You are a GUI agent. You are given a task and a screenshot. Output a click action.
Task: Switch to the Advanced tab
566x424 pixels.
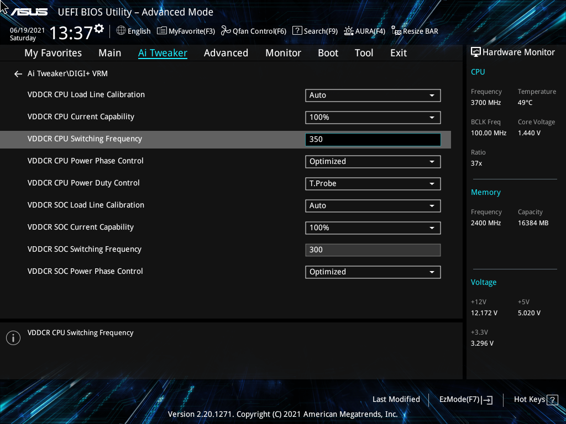pos(226,52)
